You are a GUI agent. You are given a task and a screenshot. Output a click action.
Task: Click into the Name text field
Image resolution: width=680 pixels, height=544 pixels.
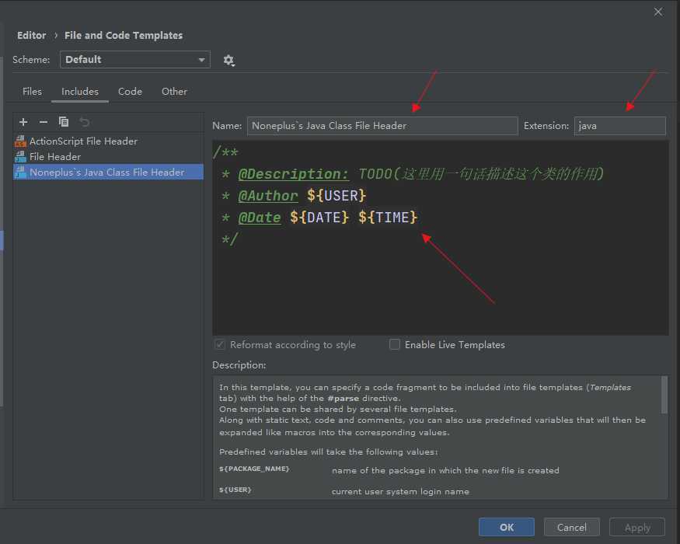pyautogui.click(x=382, y=126)
